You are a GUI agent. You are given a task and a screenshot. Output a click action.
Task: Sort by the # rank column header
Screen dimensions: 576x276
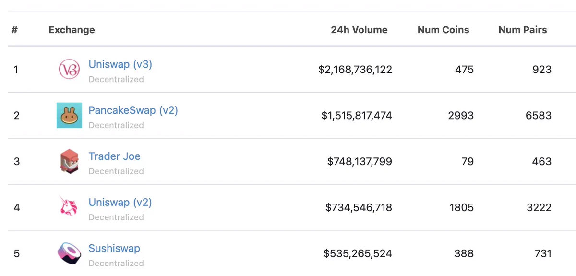15,30
